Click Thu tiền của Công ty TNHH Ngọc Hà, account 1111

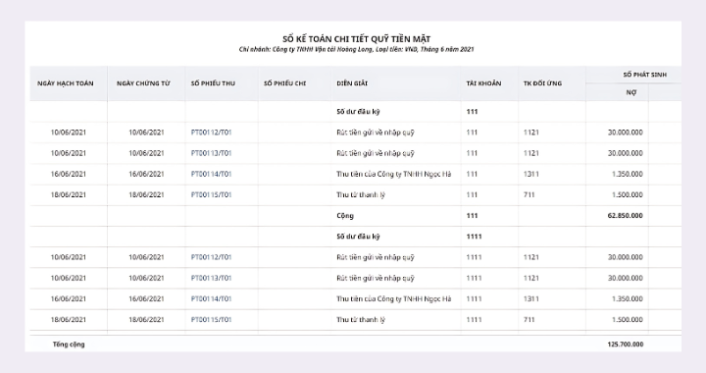[x=393, y=298]
